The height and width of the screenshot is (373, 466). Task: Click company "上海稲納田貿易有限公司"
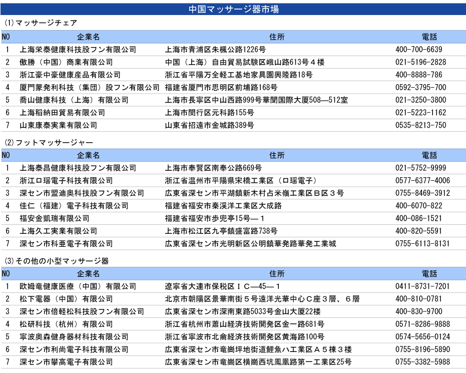[63, 113]
